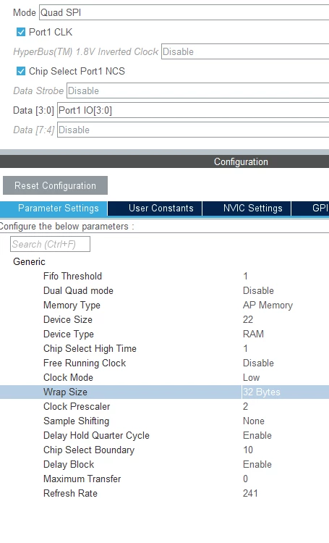329x543 pixels.
Task: Open the NVIC Settings tab
Action: (x=247, y=208)
